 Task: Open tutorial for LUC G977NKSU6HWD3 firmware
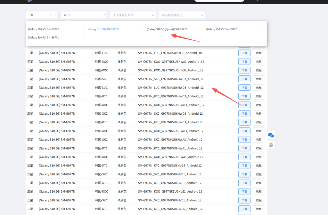tap(259, 88)
